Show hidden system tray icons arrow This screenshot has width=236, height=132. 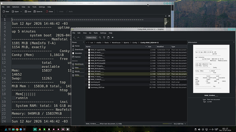210,130
